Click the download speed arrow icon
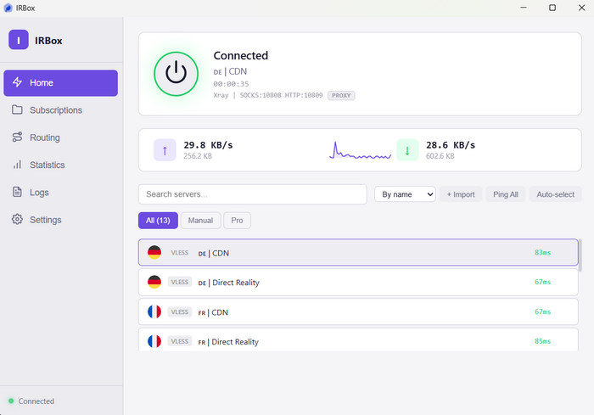The width and height of the screenshot is (594, 415). [x=407, y=150]
